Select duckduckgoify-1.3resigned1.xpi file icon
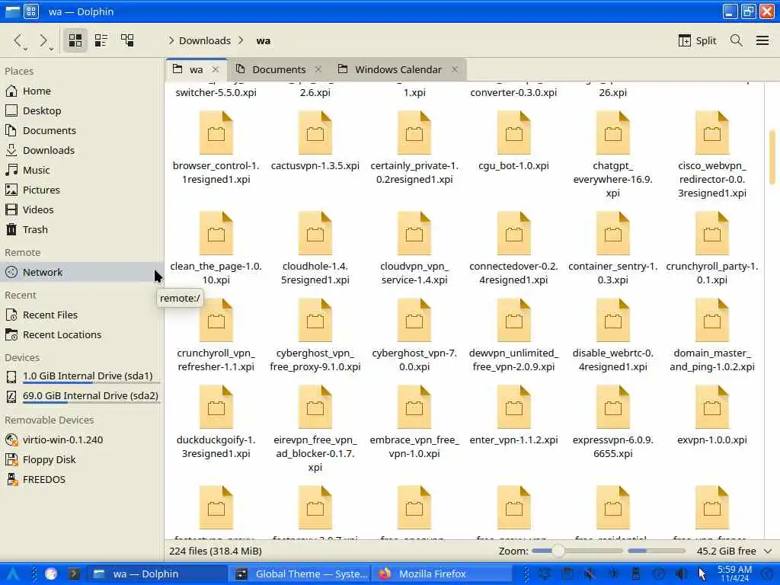The image size is (780, 585). (x=216, y=407)
